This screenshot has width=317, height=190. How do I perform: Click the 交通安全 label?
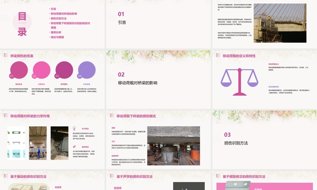42,84
